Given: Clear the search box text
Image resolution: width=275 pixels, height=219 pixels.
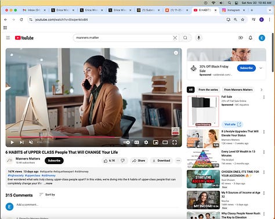Looking at the screenshot, I should click(x=175, y=38).
